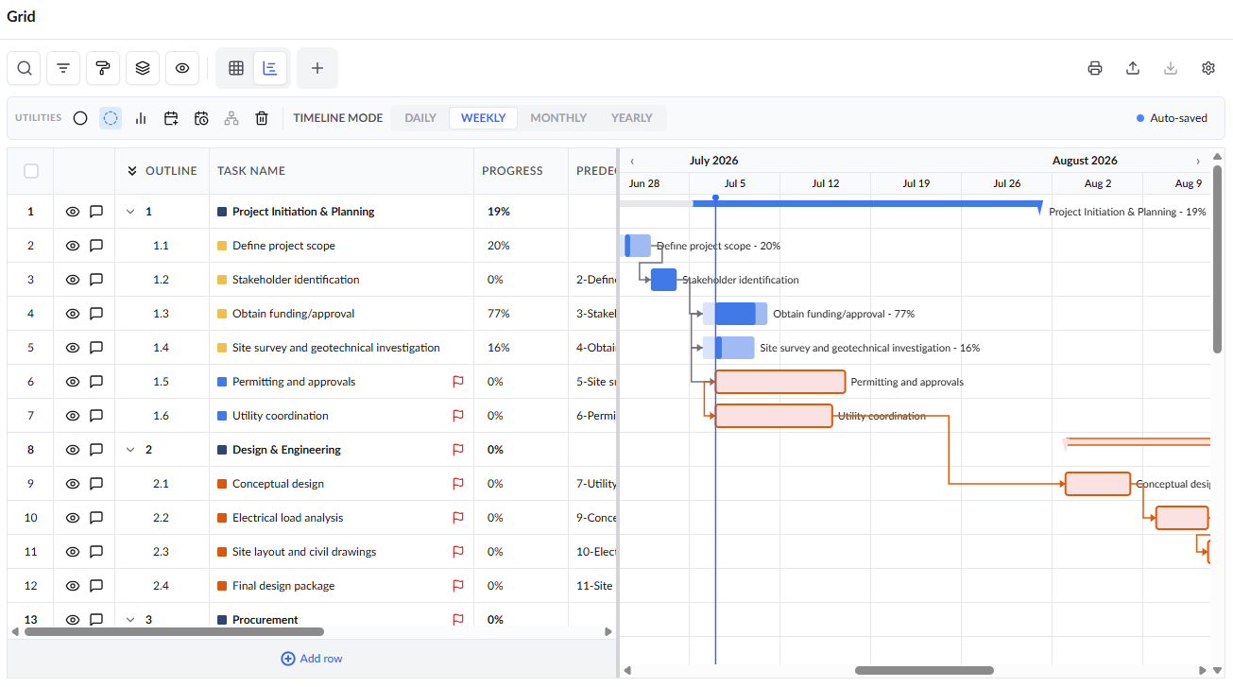
Task: Click the plus add view button
Action: [317, 68]
